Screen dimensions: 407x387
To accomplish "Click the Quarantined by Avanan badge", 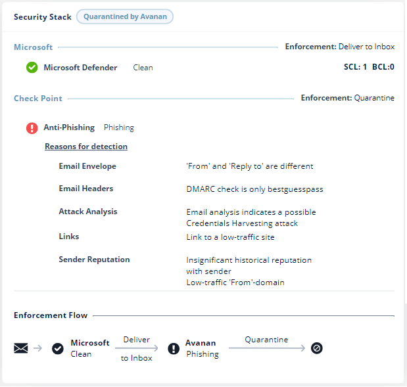I will pyautogui.click(x=125, y=16).
